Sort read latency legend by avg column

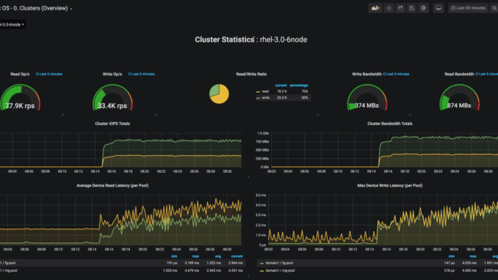pos(218,256)
